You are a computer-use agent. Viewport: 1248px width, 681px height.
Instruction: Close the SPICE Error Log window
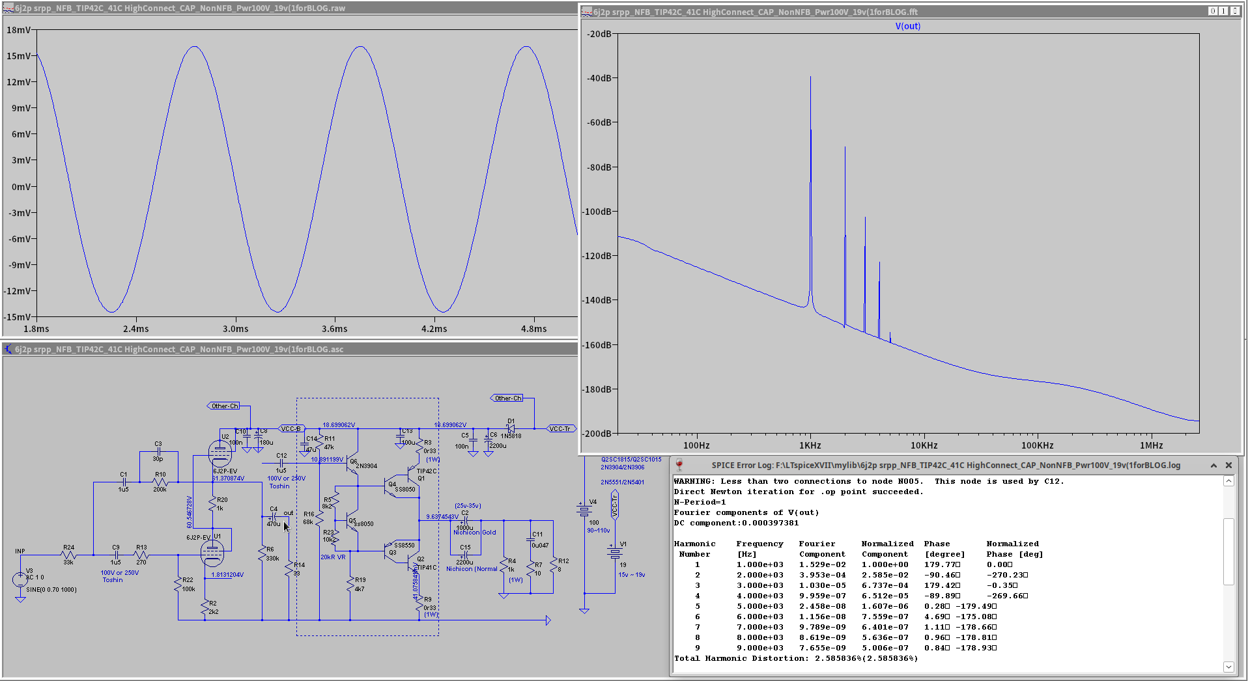point(1228,466)
